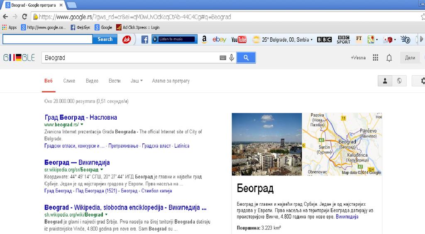This screenshot has height=234, width=425.
Task: Open the Google apps grid icon
Action: pyautogui.click(x=375, y=57)
